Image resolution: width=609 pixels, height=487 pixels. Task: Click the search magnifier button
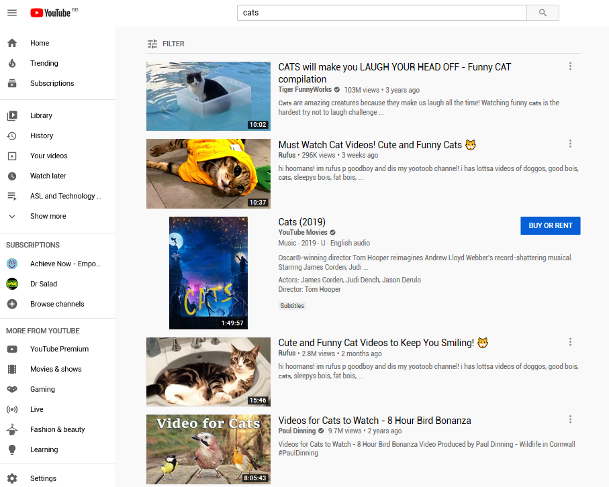pyautogui.click(x=543, y=13)
